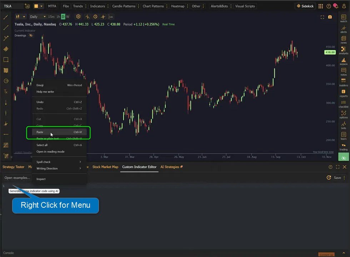
Task: Choose Inspect from the context menu
Action: click(59, 179)
